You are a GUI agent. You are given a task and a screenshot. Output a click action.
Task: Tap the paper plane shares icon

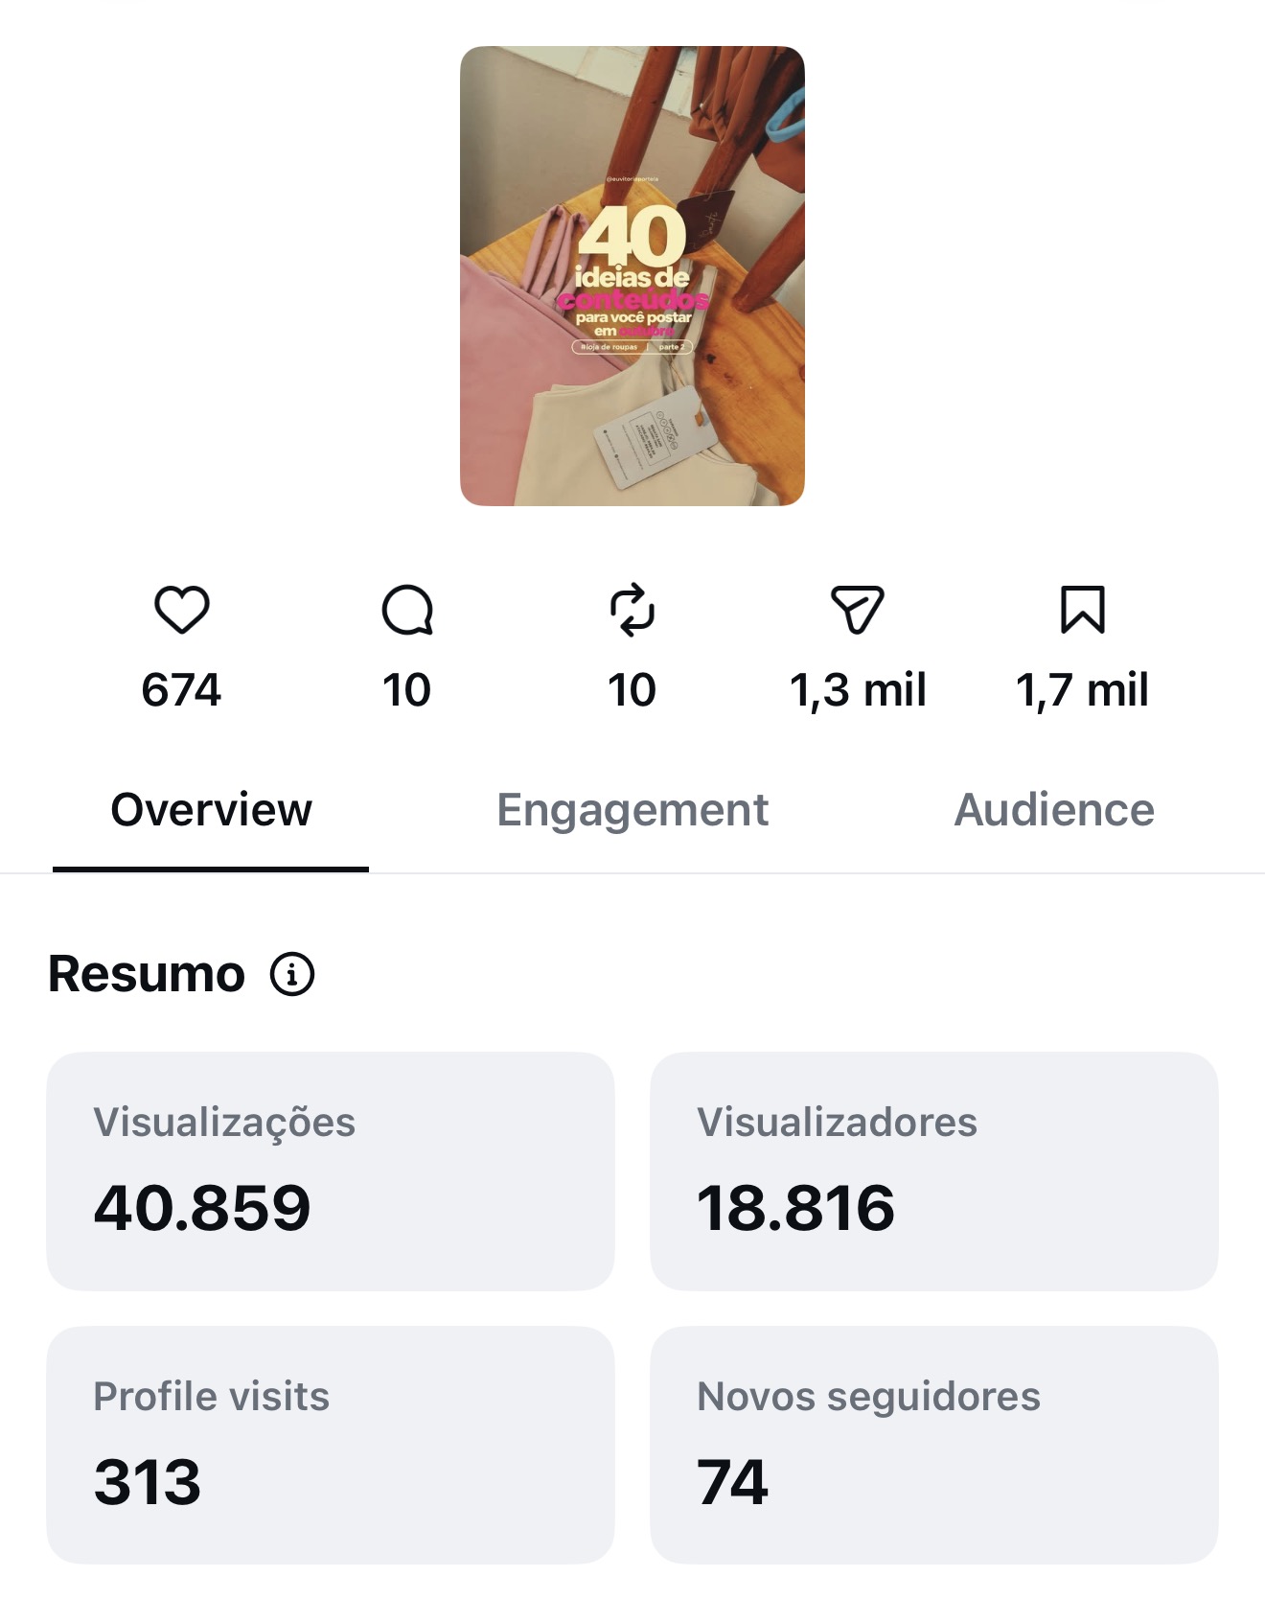pos(858,610)
